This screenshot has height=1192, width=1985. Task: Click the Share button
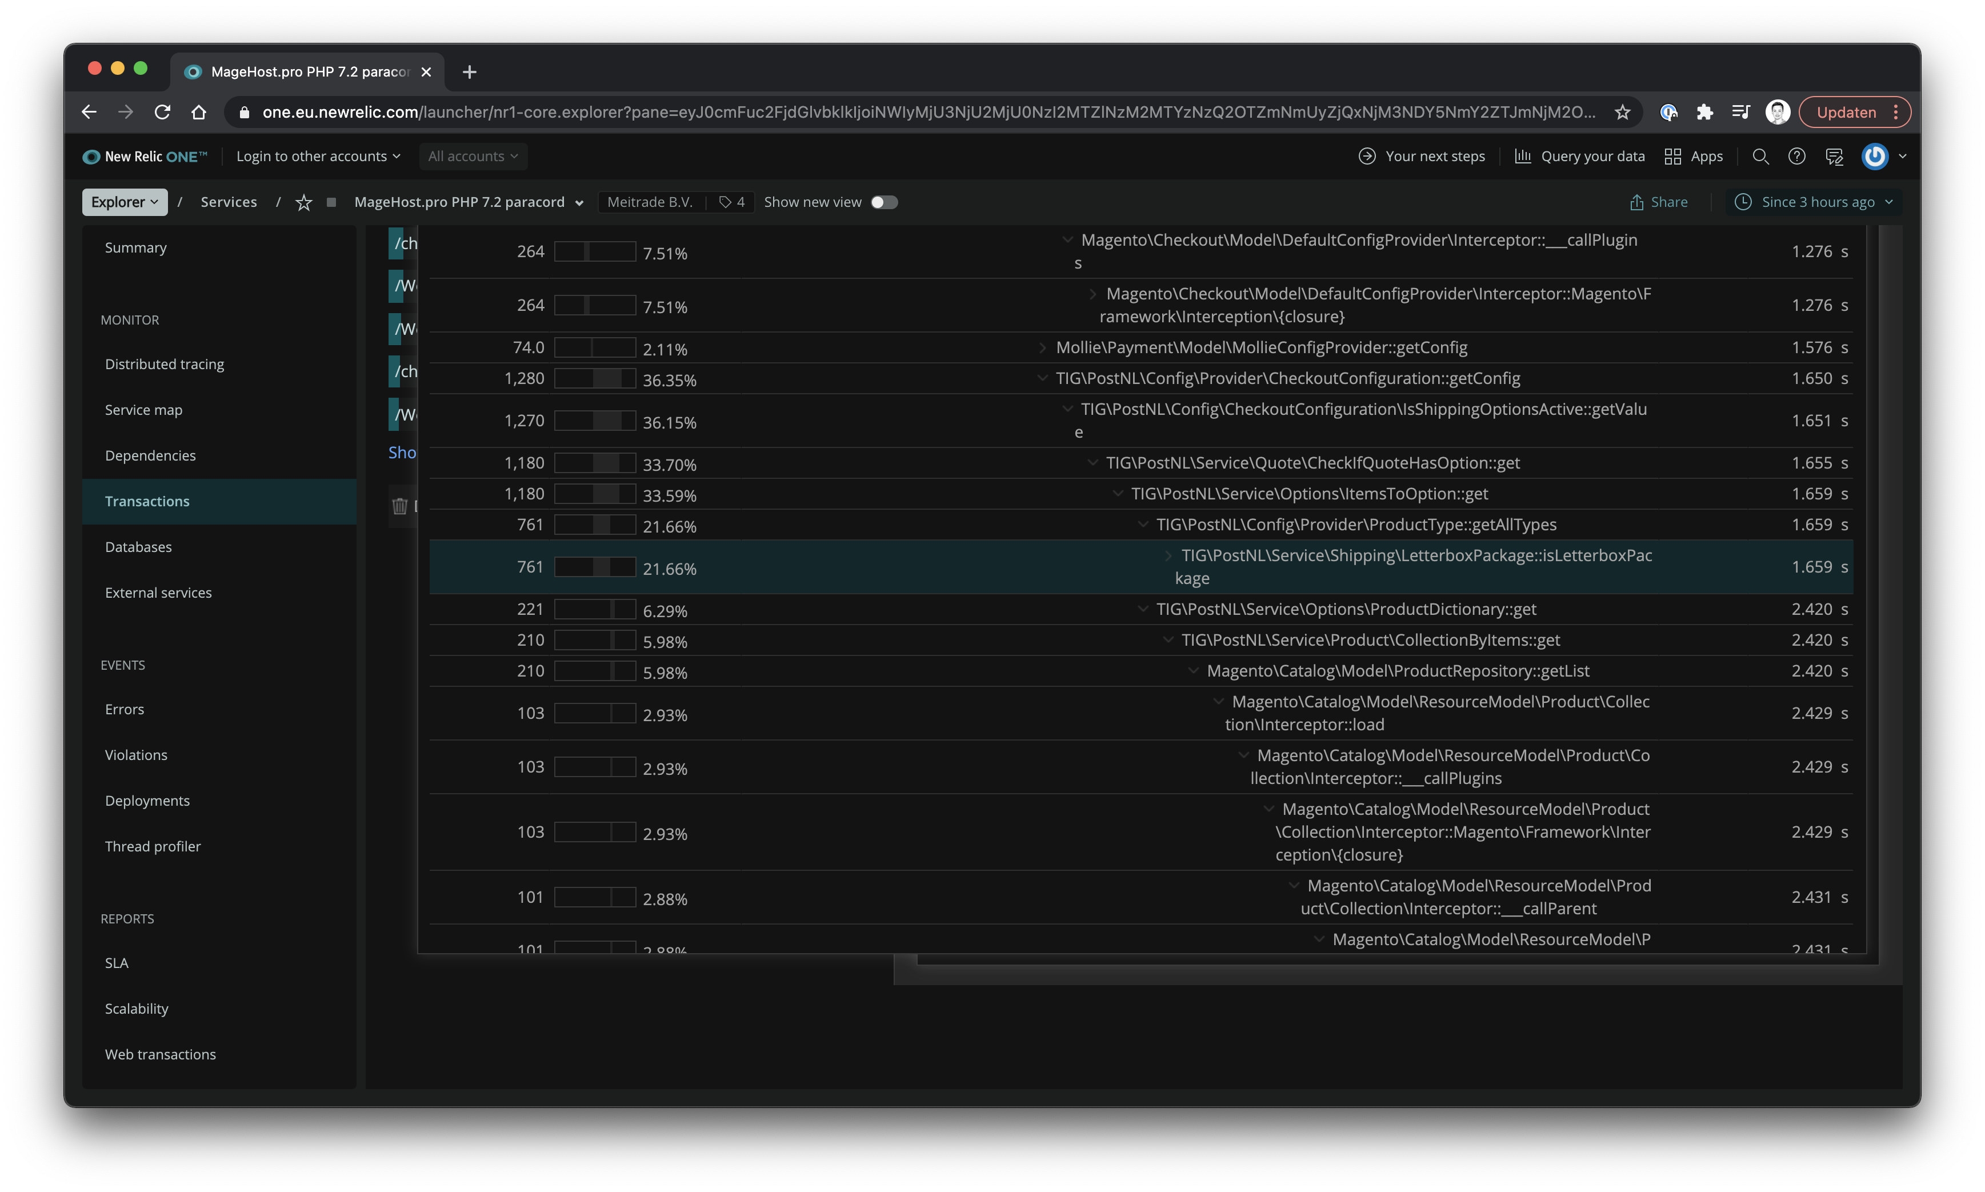(x=1659, y=202)
